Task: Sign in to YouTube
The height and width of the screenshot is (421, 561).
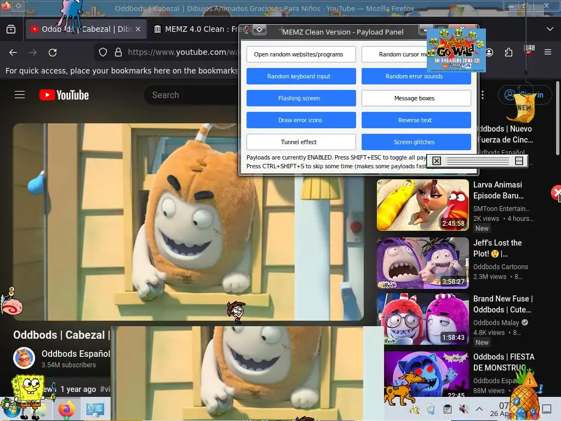Action: [525, 95]
